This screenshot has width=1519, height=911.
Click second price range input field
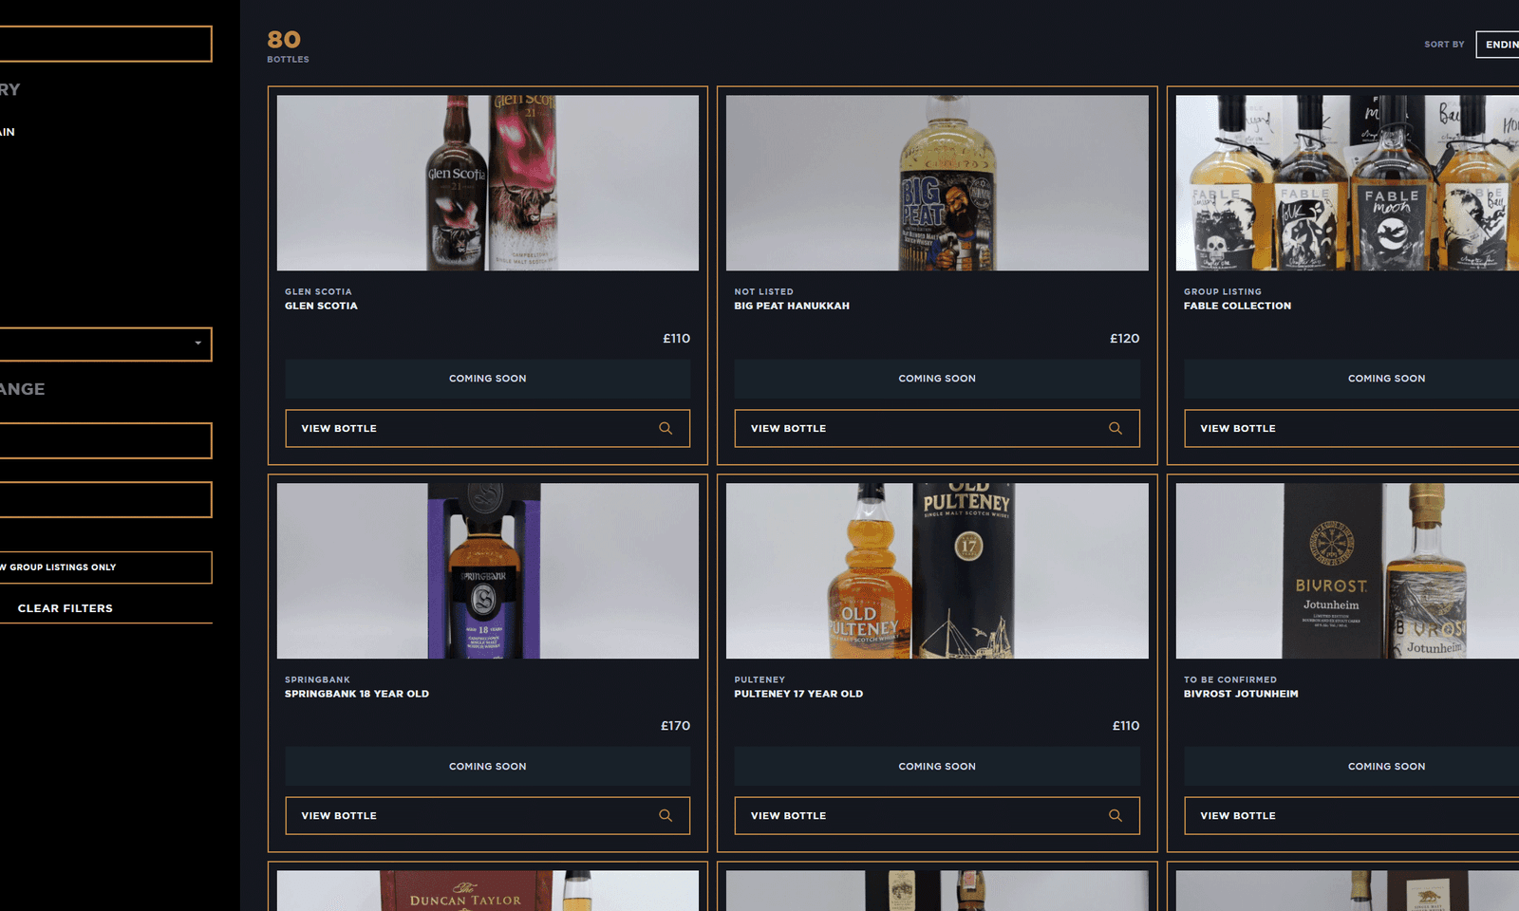pyautogui.click(x=105, y=499)
